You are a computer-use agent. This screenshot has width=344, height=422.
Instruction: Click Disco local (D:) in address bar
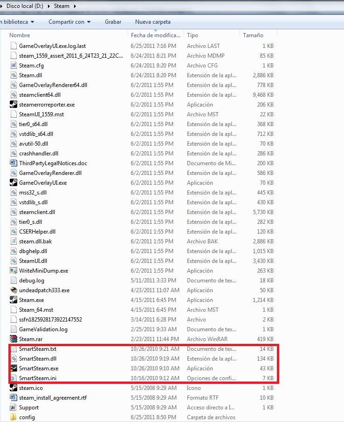[x=25, y=6]
